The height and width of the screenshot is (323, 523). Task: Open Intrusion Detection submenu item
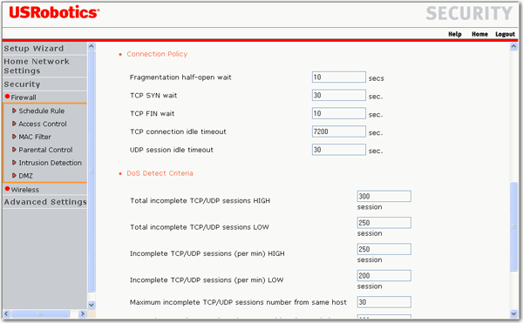point(50,163)
